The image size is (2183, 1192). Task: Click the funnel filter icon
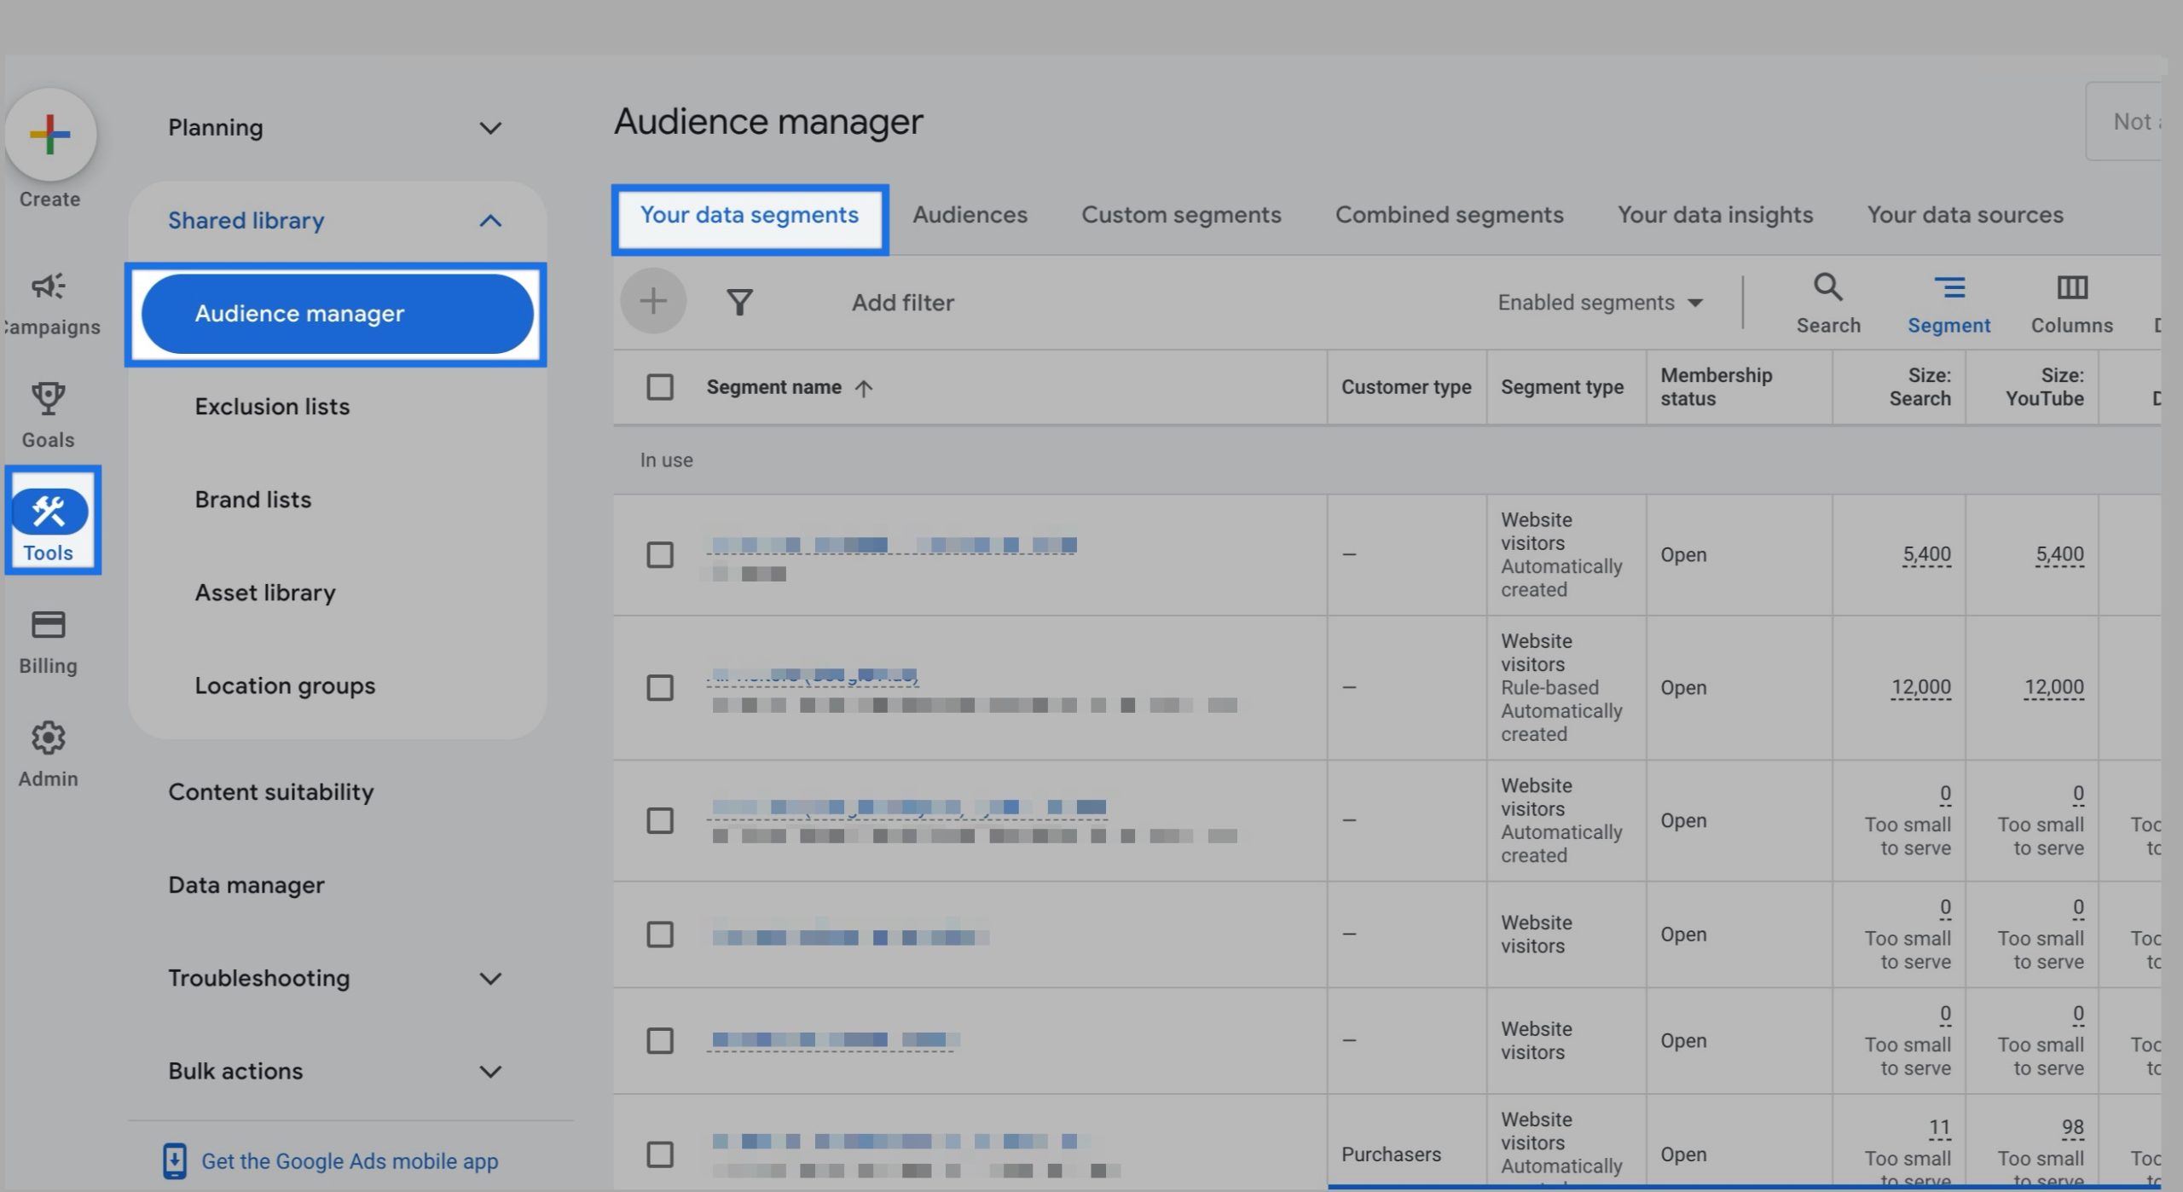[x=739, y=302]
